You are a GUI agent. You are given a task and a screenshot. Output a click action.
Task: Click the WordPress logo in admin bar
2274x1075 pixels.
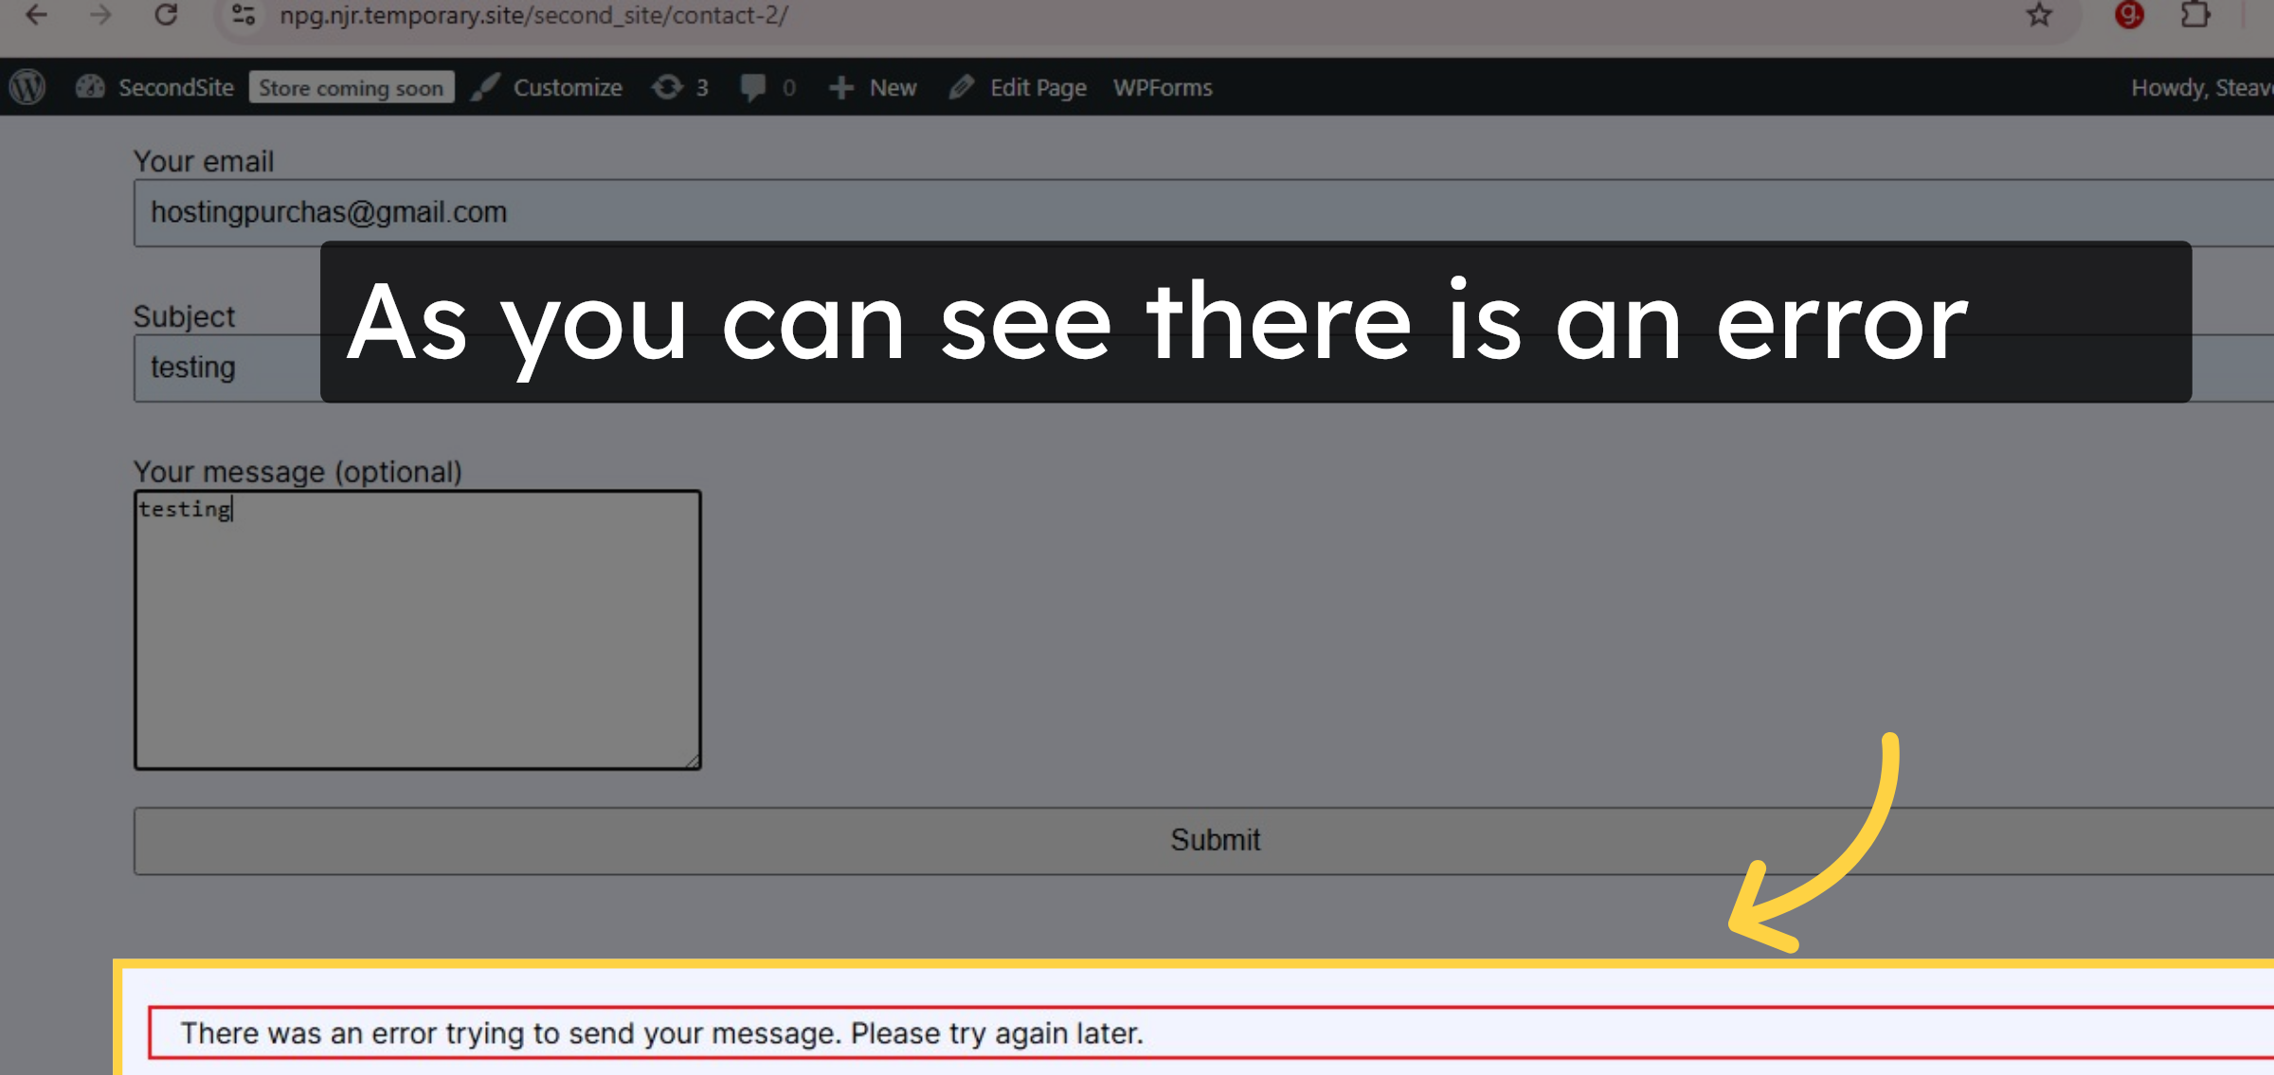(27, 87)
